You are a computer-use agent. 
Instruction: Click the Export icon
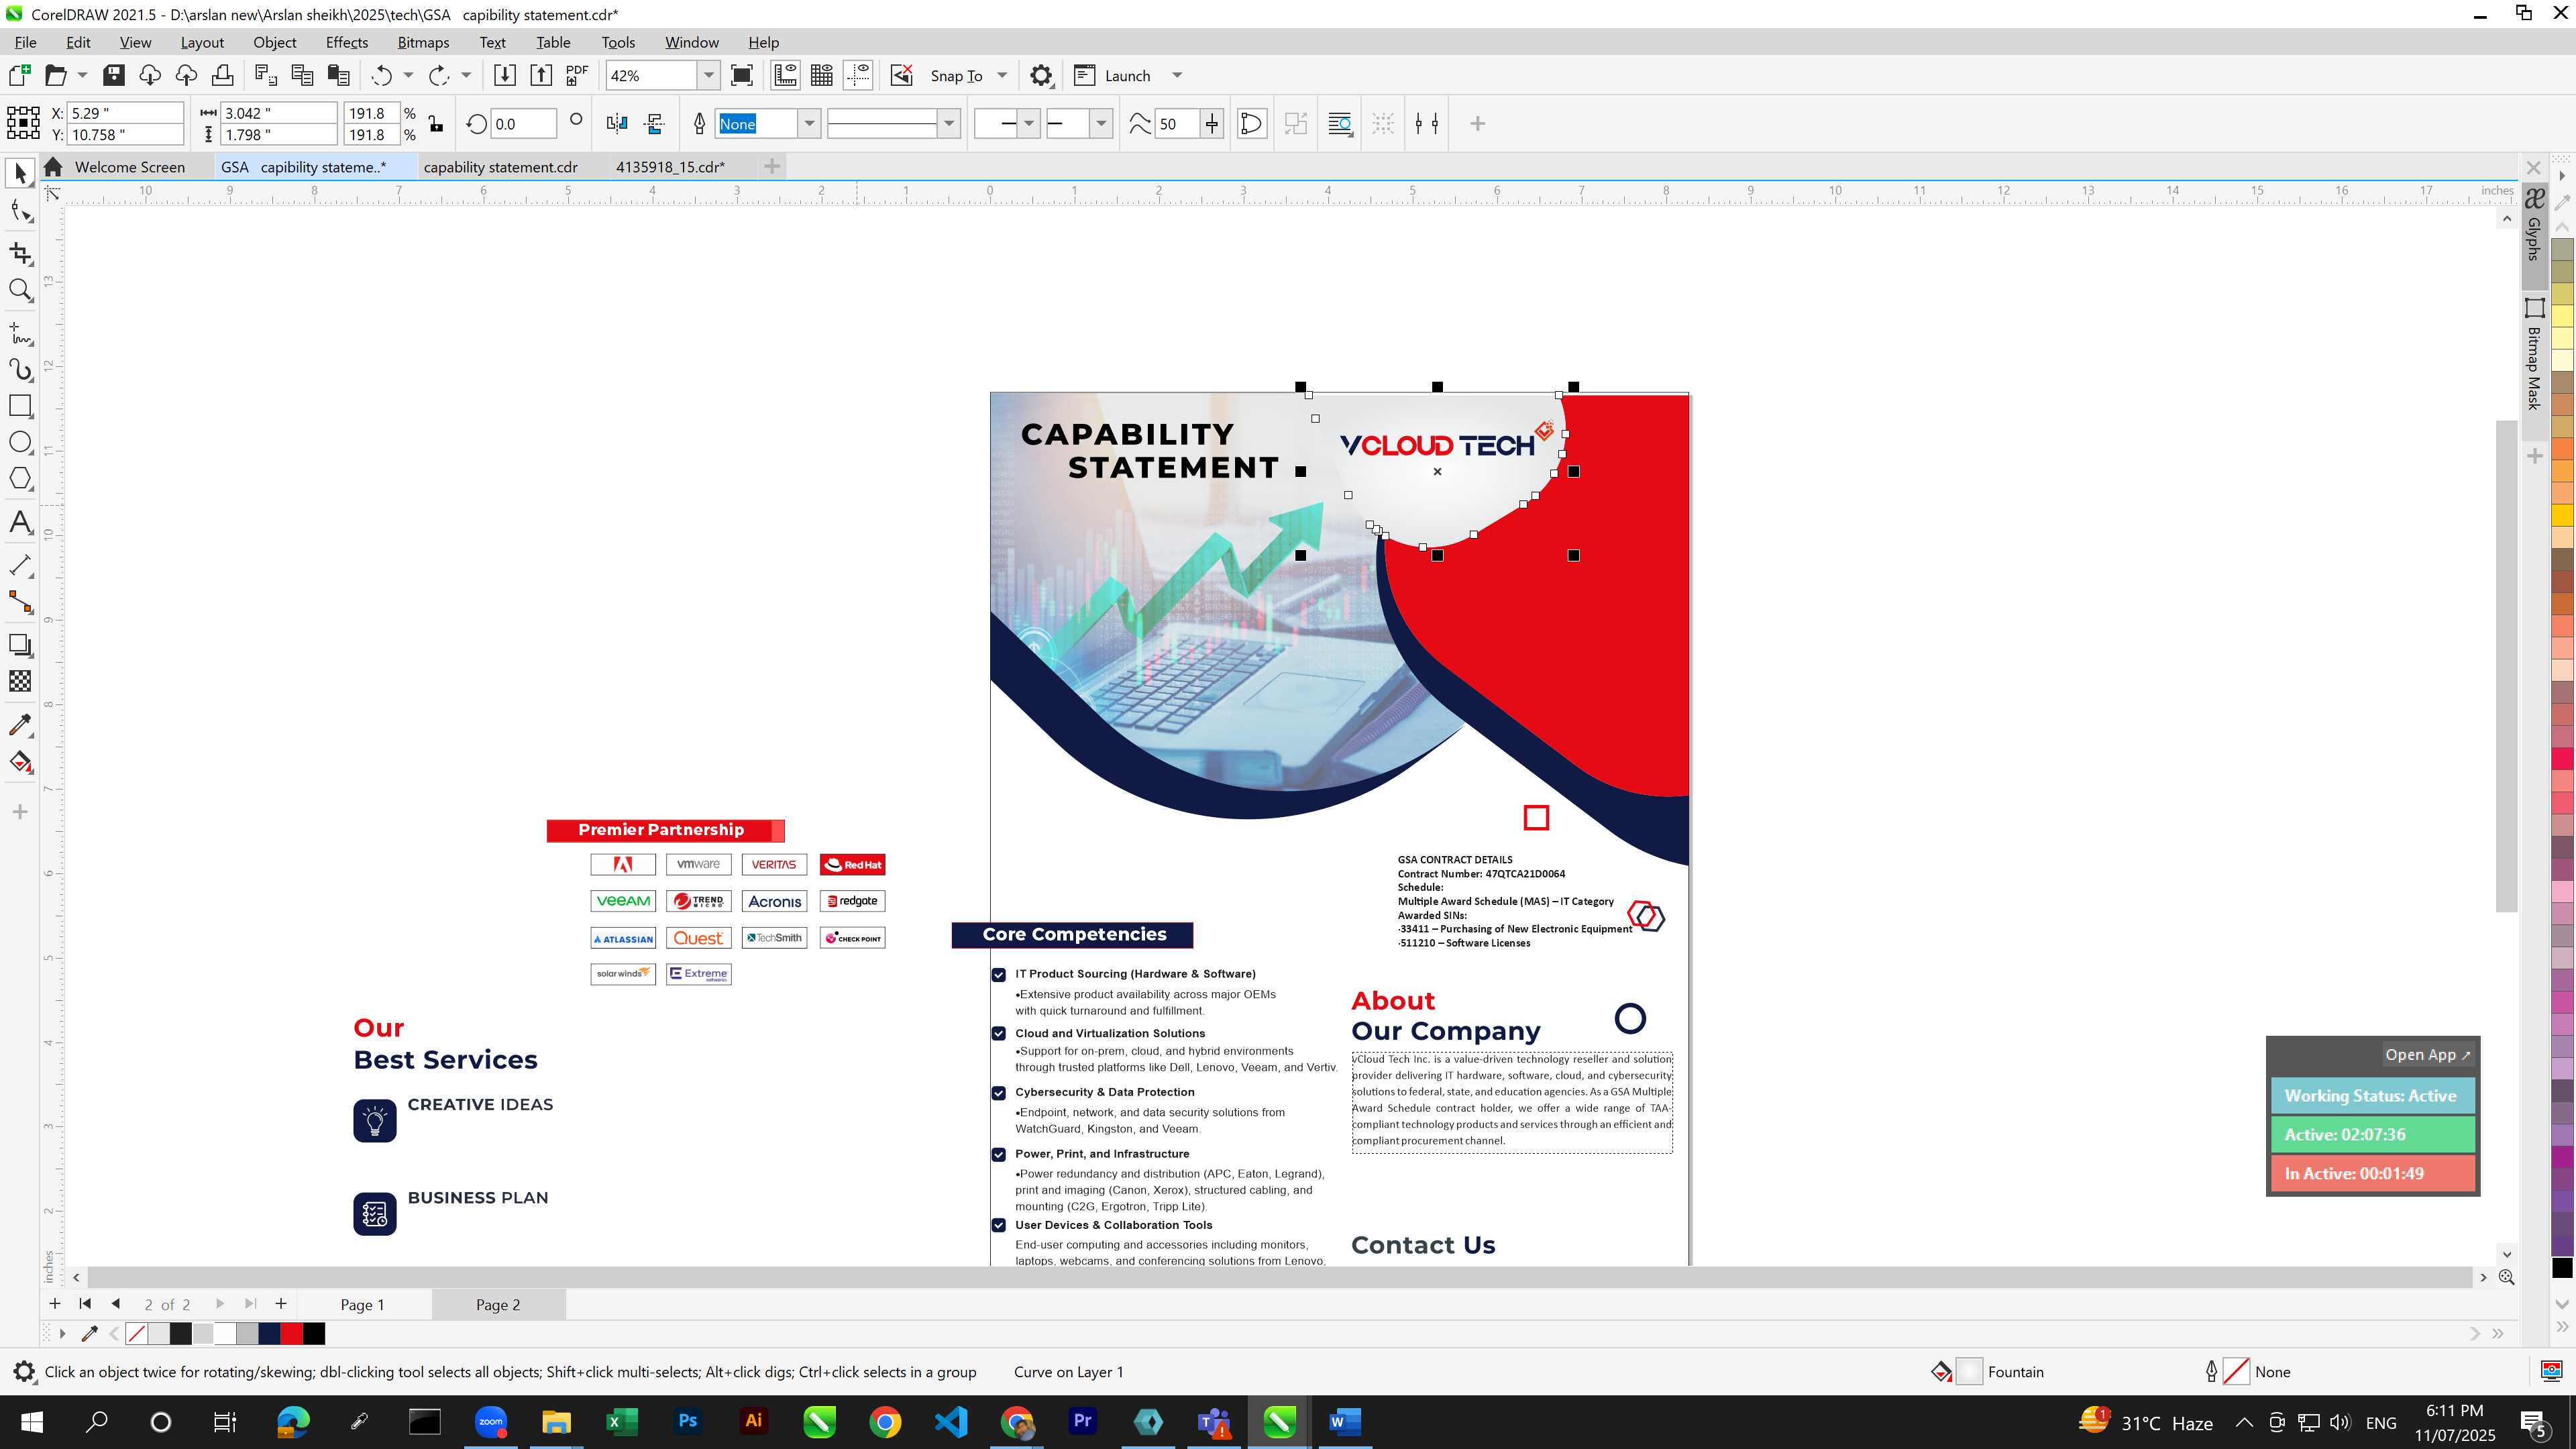tap(541, 76)
